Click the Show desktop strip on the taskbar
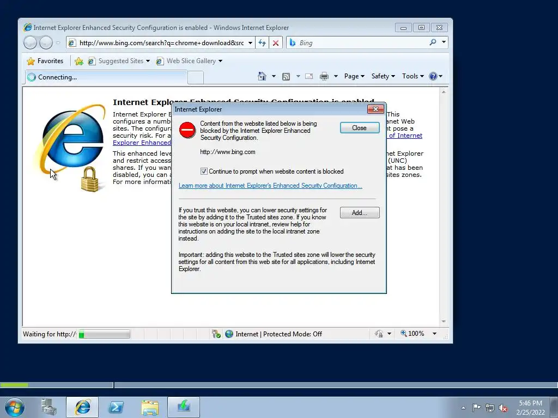Screen dimensions: 558x418 pos(554,407)
